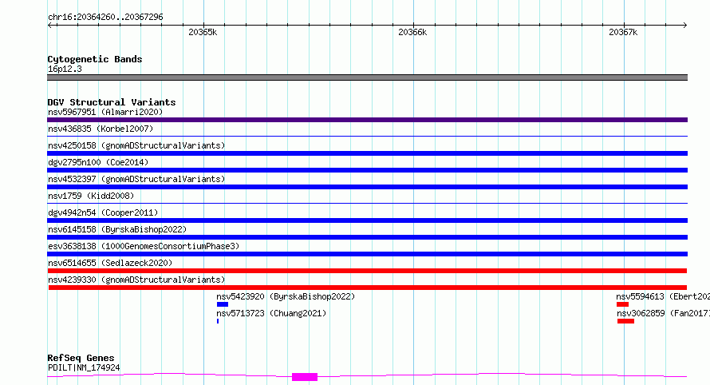This screenshot has width=710, height=385.
Task: Select the purple nsv5967951 variant bar
Action: [367, 120]
